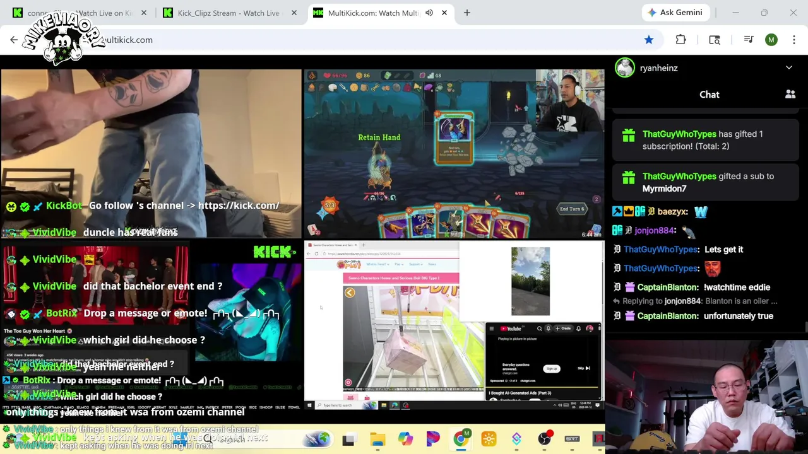Click 'unfortunately true' chat message
Viewport: 808px width, 454px height.
[x=739, y=316]
